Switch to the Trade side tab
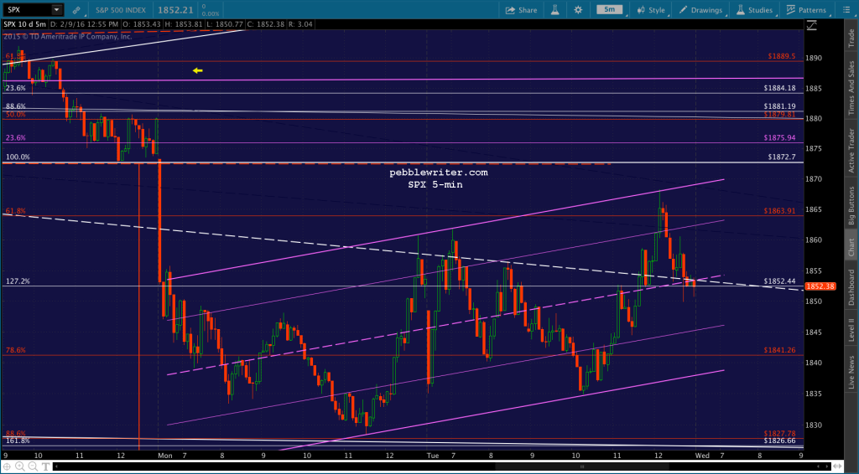Image resolution: width=859 pixels, height=474 pixels. pyautogui.click(x=851, y=38)
